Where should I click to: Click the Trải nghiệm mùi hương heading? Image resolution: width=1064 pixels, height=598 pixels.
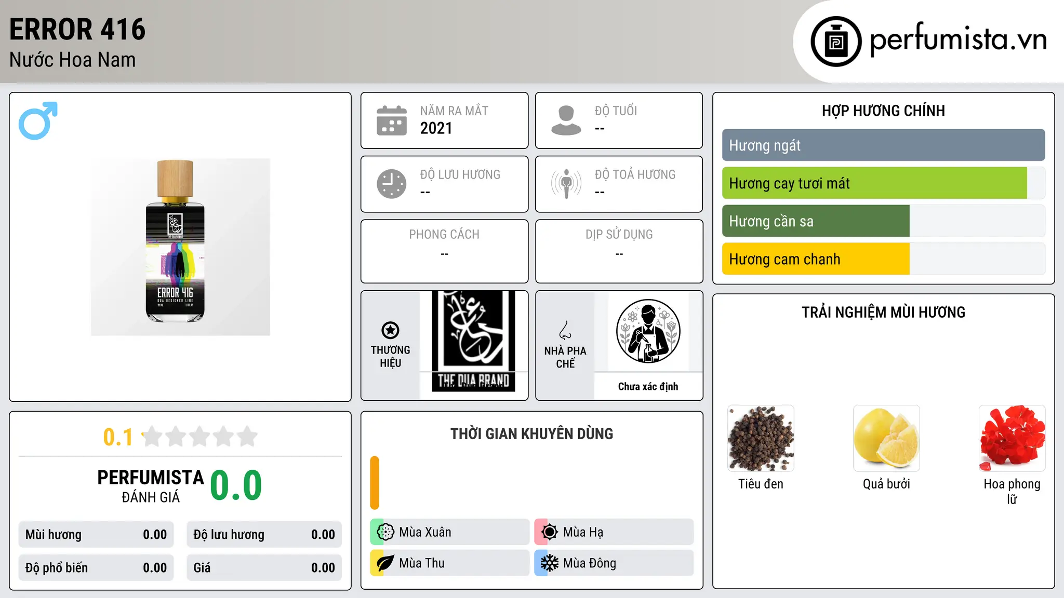click(x=883, y=312)
